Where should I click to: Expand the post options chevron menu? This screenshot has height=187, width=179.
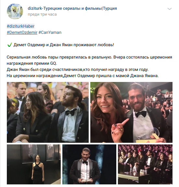169,9
